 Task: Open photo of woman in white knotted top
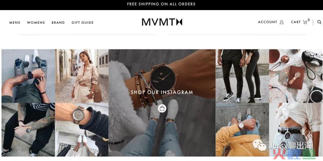coord(296,130)
